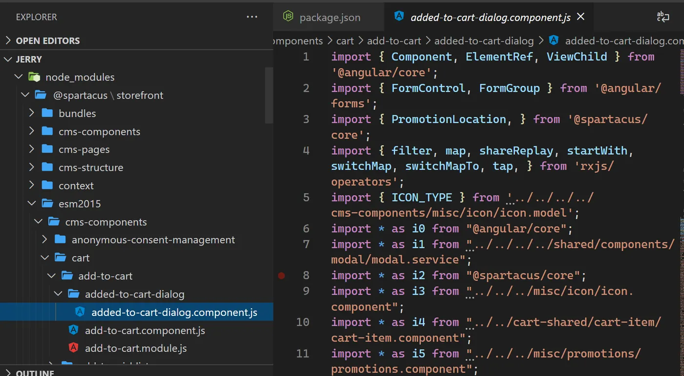Image resolution: width=684 pixels, height=376 pixels.
Task: Select added-to-cart-dialog.component.js in file tree
Action: pyautogui.click(x=174, y=312)
